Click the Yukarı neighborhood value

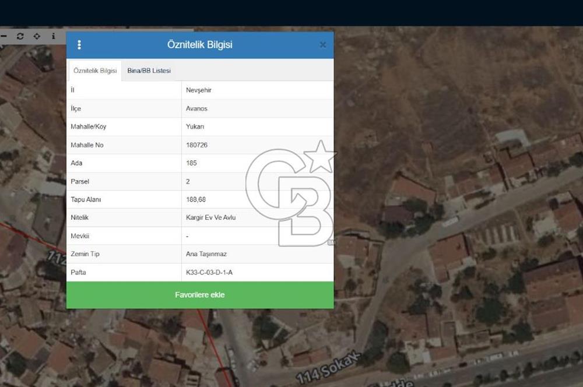pyautogui.click(x=195, y=126)
